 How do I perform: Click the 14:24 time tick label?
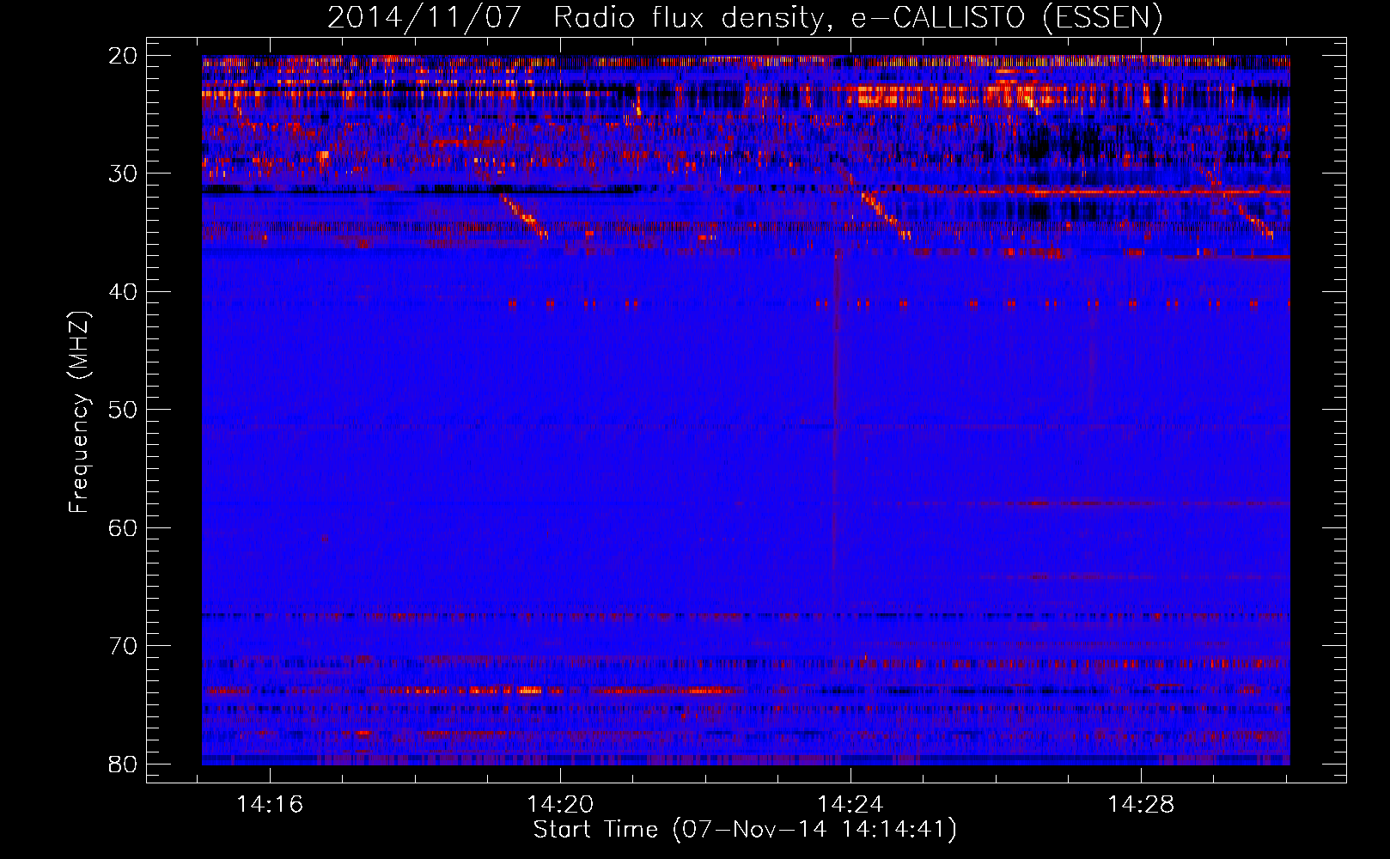point(850,805)
